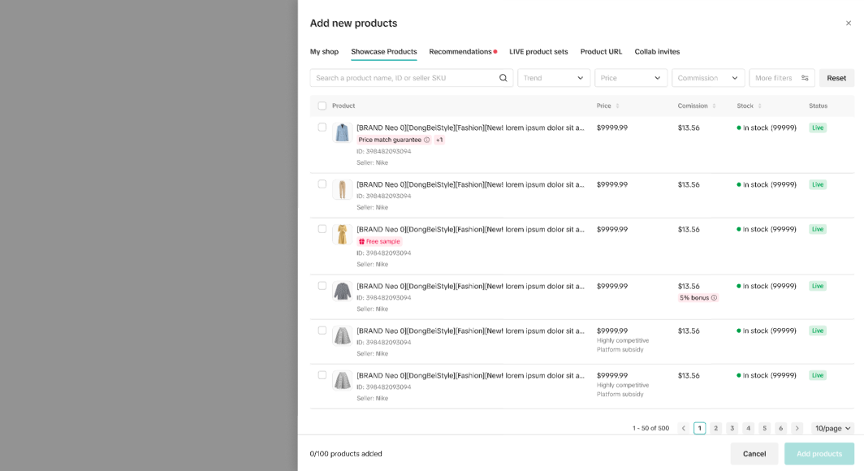Open the 10/page size dropdown

[833, 428]
